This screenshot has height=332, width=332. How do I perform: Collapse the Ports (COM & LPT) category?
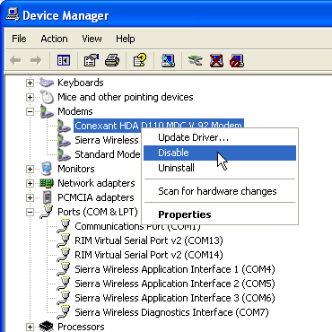[30, 212]
